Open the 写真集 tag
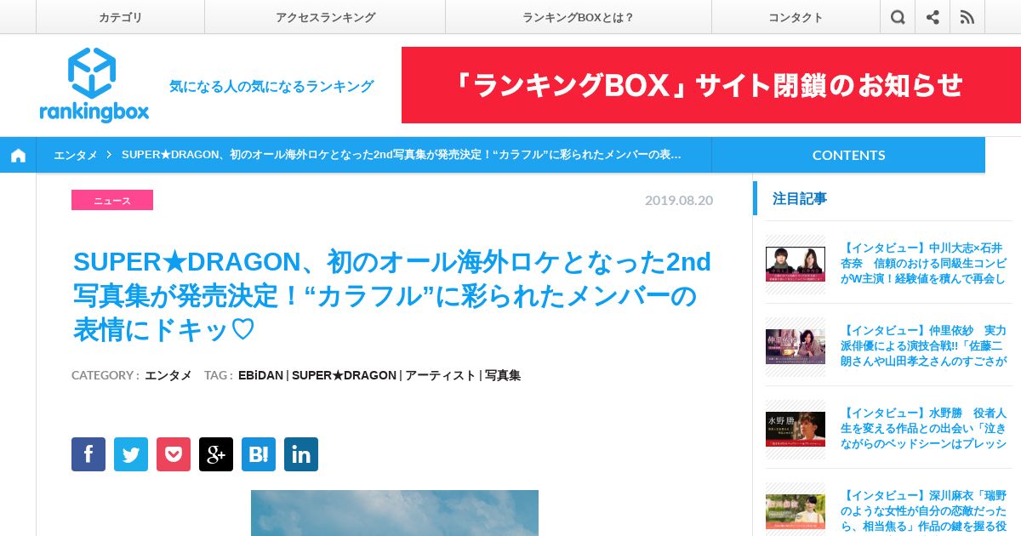 [x=503, y=375]
